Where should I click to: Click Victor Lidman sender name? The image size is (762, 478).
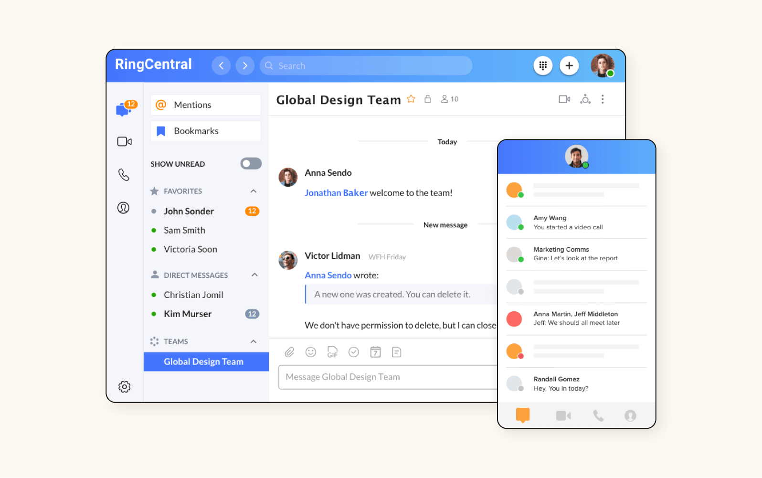332,255
